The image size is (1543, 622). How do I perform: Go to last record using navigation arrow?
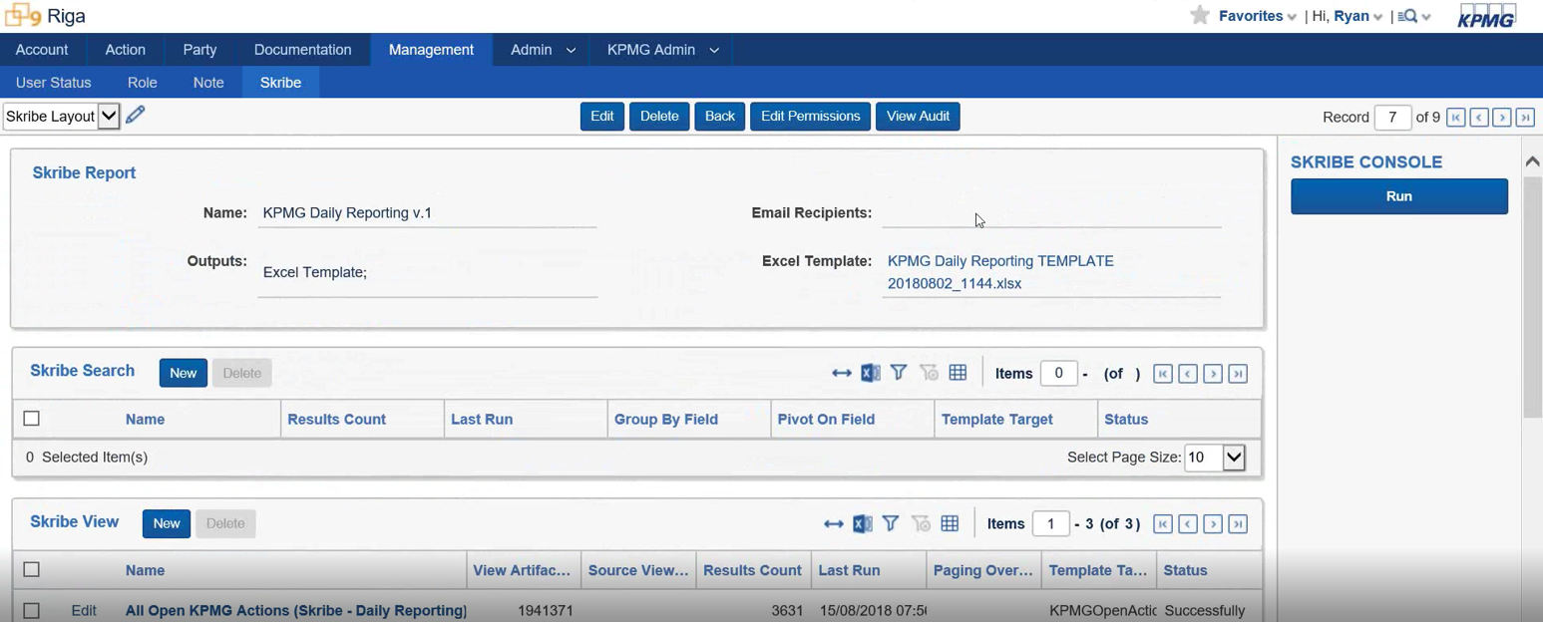coord(1524,118)
